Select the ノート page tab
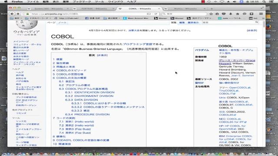This screenshot has width=278, height=156. (x=63, y=23)
